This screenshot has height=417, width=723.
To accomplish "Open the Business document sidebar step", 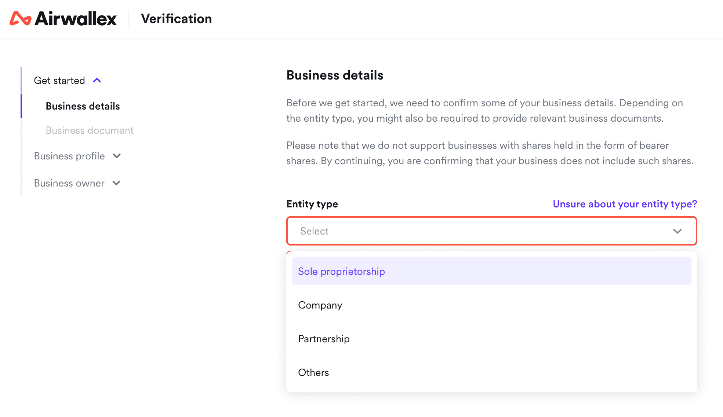I will click(x=90, y=130).
